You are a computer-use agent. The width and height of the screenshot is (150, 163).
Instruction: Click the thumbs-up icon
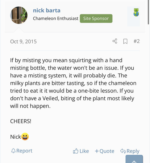(x=76, y=151)
